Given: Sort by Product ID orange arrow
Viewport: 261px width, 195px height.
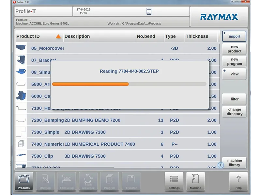Looking at the screenshot, I should click(58, 36).
